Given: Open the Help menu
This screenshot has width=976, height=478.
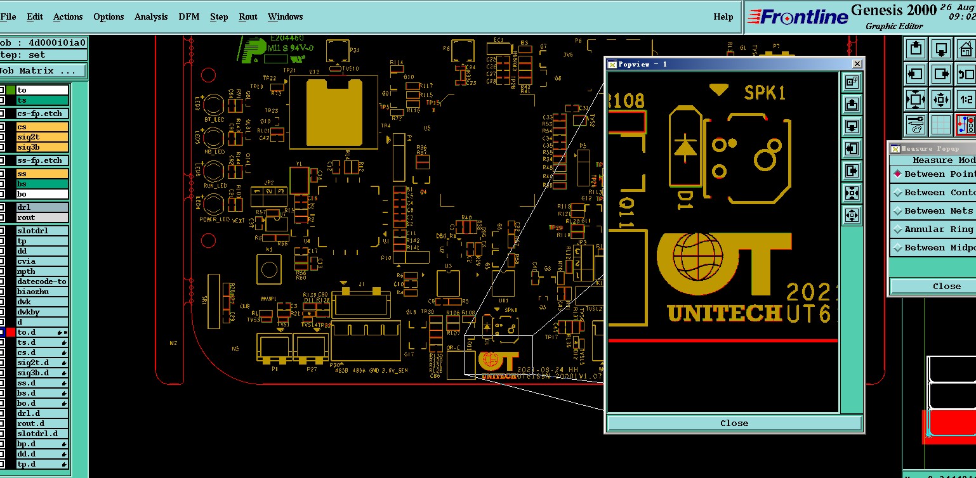Looking at the screenshot, I should pyautogui.click(x=723, y=17).
